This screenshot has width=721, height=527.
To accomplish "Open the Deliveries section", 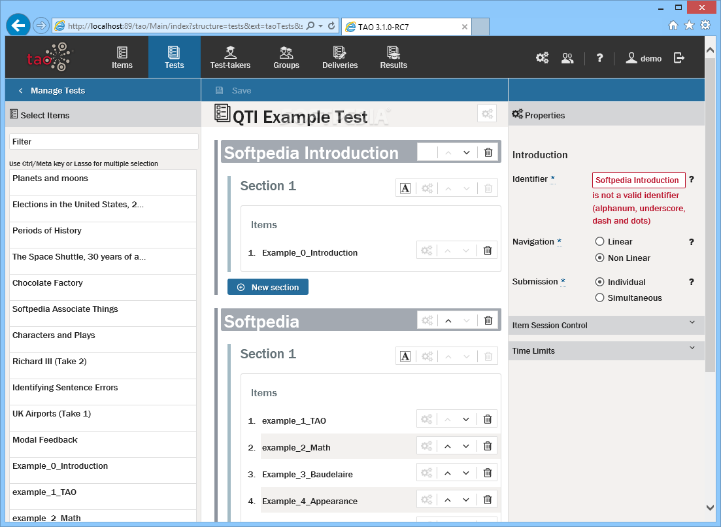I will point(340,58).
